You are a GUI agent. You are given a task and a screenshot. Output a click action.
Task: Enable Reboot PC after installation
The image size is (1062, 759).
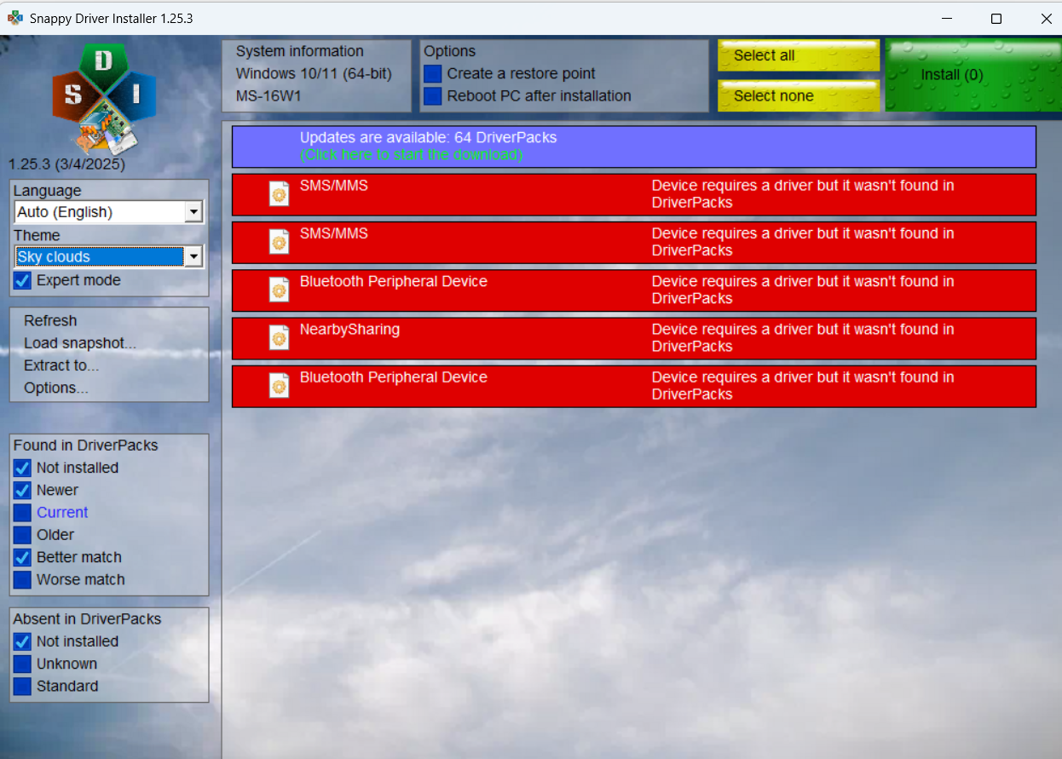tap(433, 96)
